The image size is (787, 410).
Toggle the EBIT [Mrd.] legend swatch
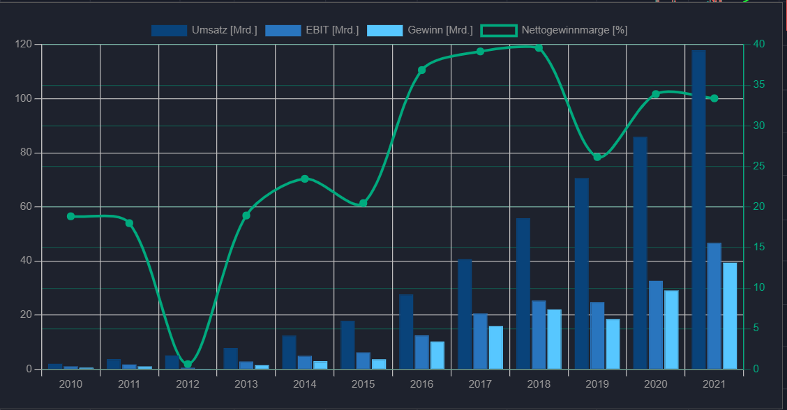point(283,31)
